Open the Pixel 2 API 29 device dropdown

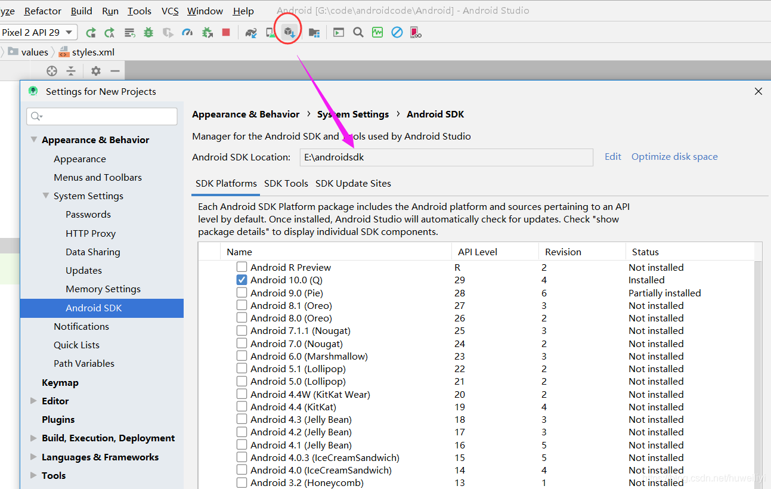click(x=38, y=32)
